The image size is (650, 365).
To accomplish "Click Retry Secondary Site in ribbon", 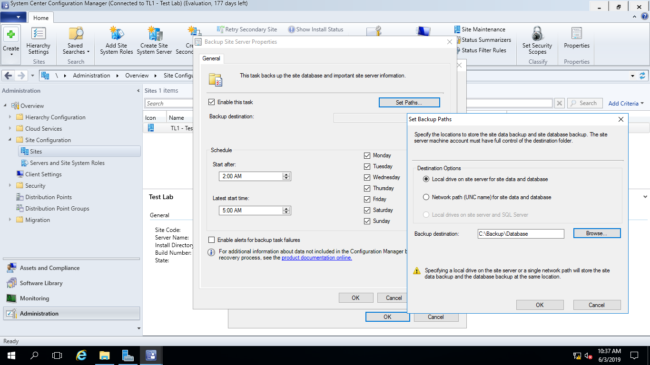I will click(x=246, y=29).
